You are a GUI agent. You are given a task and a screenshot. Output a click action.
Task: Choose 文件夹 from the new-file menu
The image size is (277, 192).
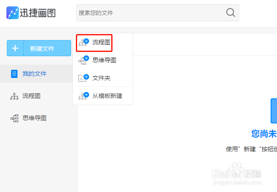101,78
